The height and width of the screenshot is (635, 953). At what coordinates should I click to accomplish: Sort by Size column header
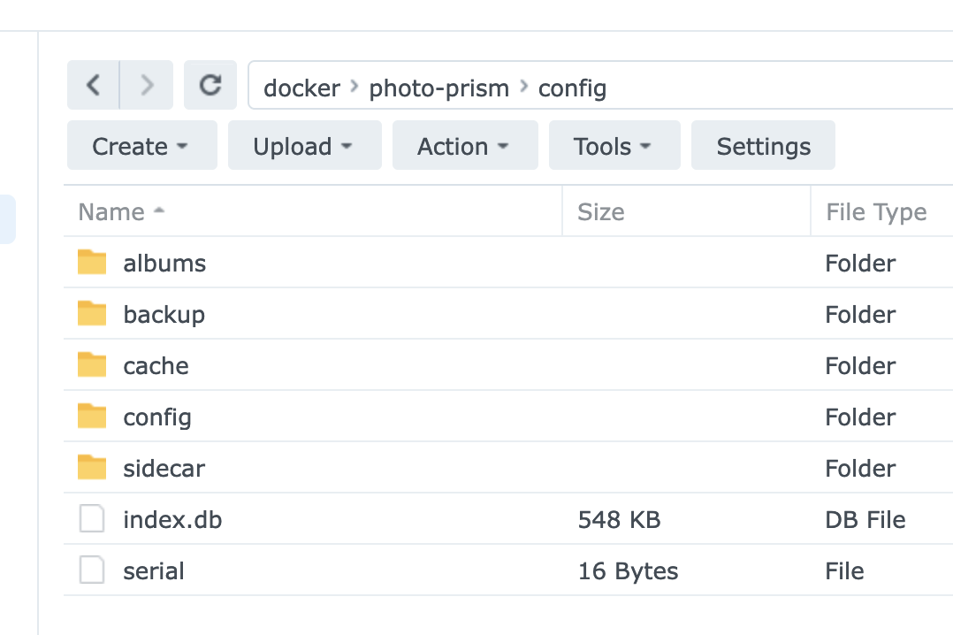(x=686, y=211)
